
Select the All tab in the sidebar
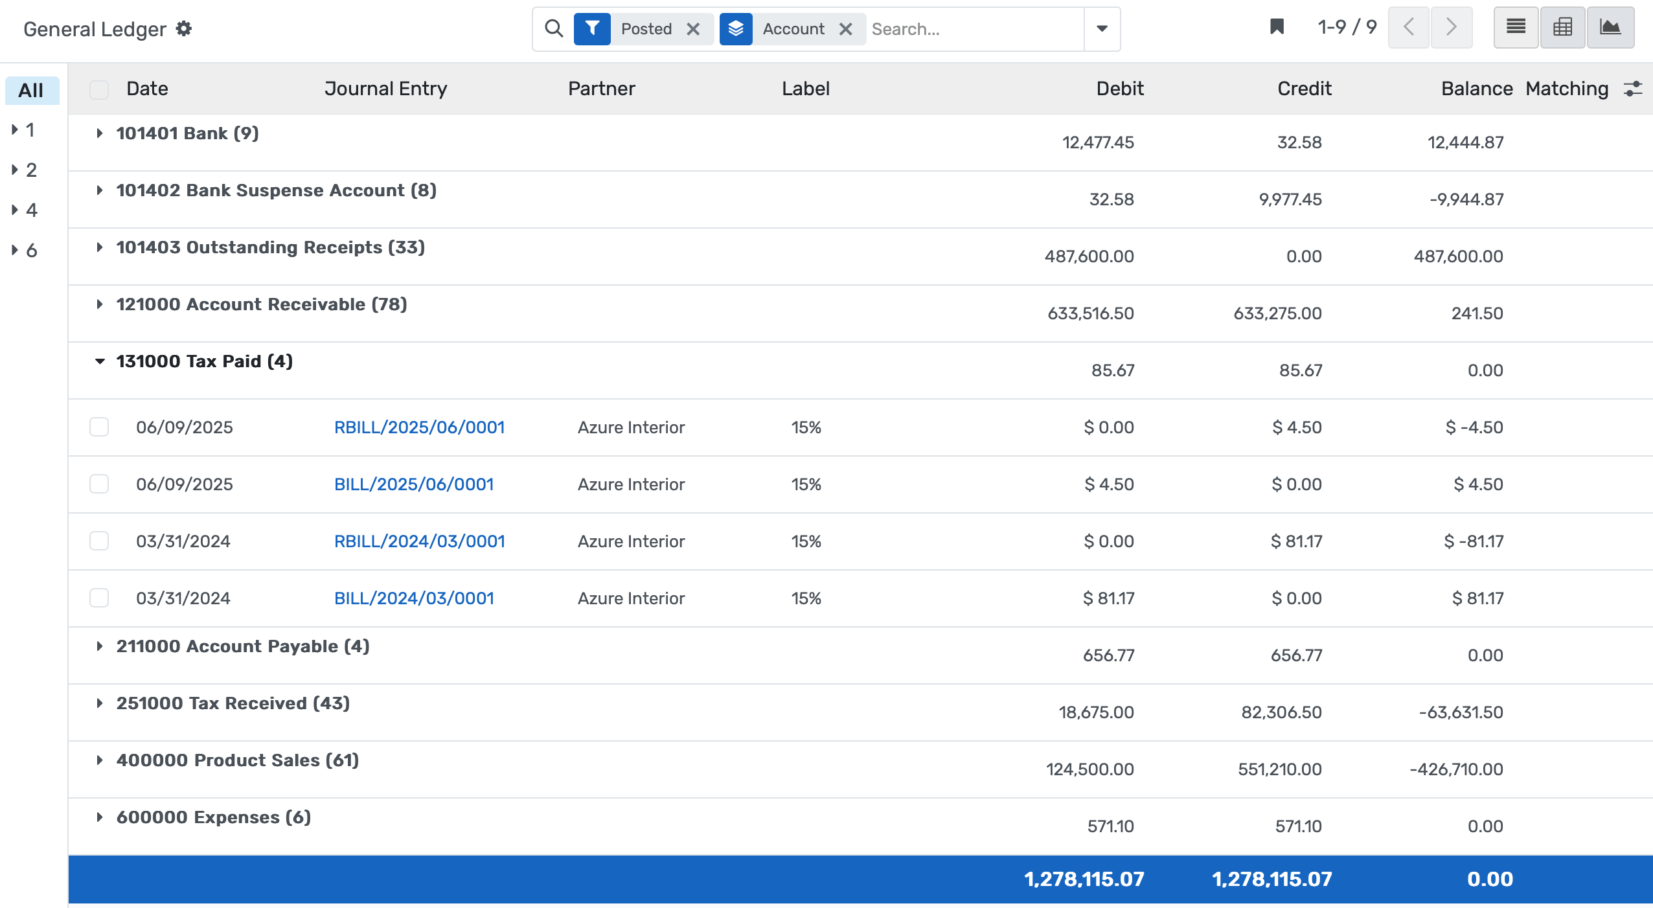32,90
